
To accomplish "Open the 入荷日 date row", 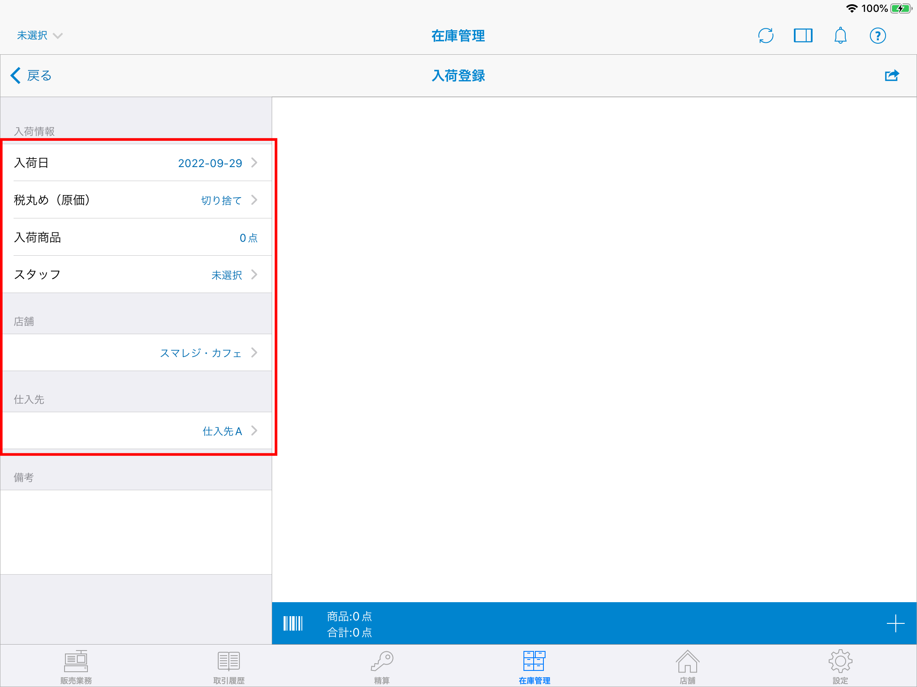I will pyautogui.click(x=136, y=163).
